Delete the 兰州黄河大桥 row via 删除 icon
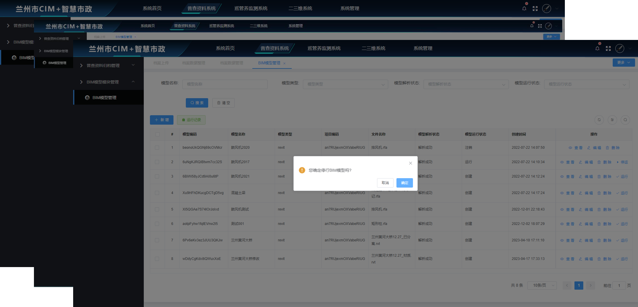The width and height of the screenshot is (638, 307). coord(604,240)
